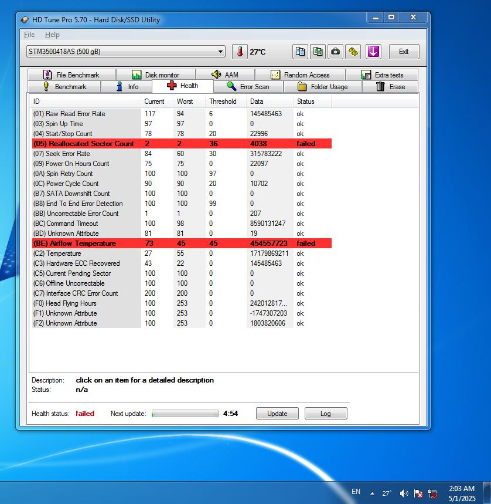The image size is (491, 504).
Task: Click the camera save screenshot icon
Action: (x=335, y=52)
